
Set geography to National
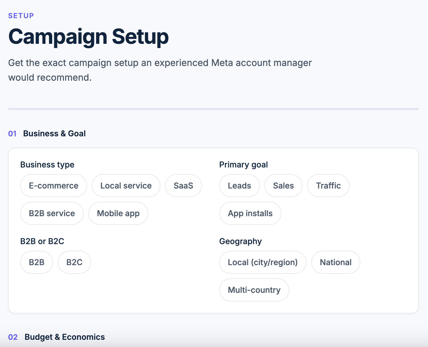[x=335, y=262]
